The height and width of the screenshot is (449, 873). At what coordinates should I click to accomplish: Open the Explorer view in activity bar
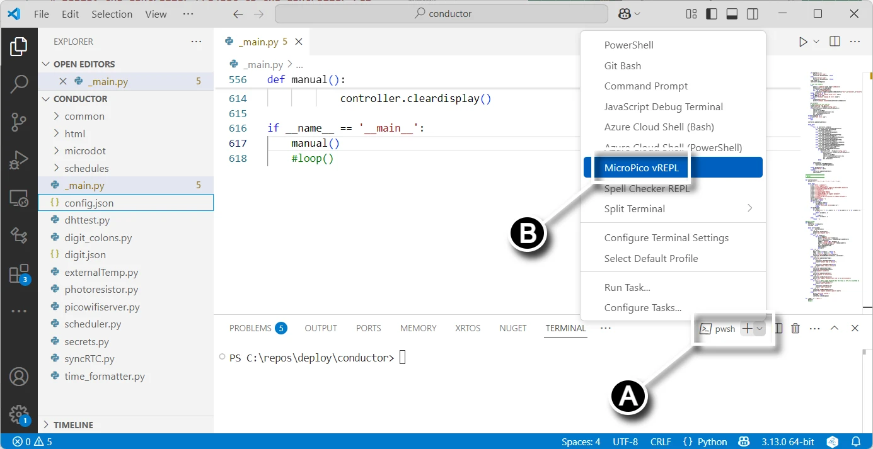pos(19,47)
